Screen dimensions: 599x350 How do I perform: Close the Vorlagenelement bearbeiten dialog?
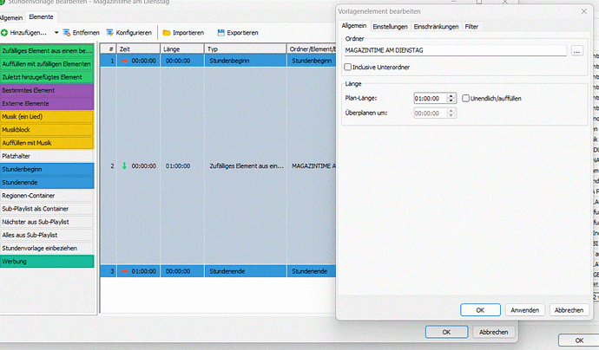583,11
